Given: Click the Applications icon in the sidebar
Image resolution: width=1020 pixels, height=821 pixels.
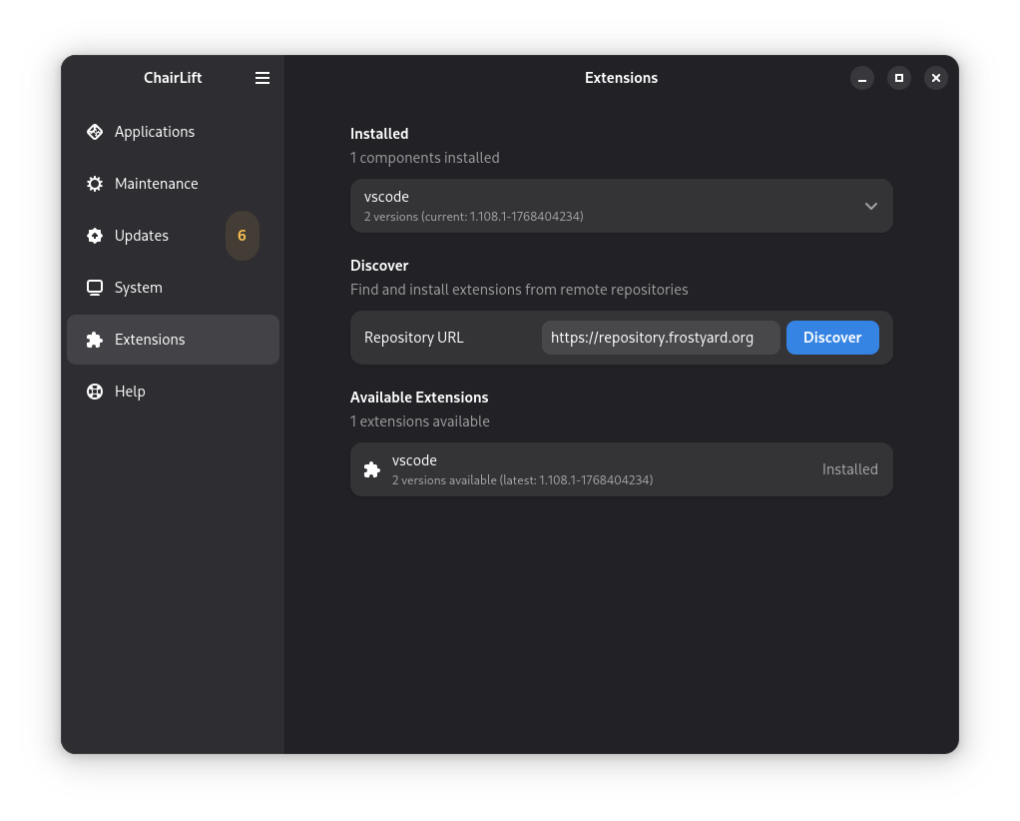Looking at the screenshot, I should tap(95, 132).
